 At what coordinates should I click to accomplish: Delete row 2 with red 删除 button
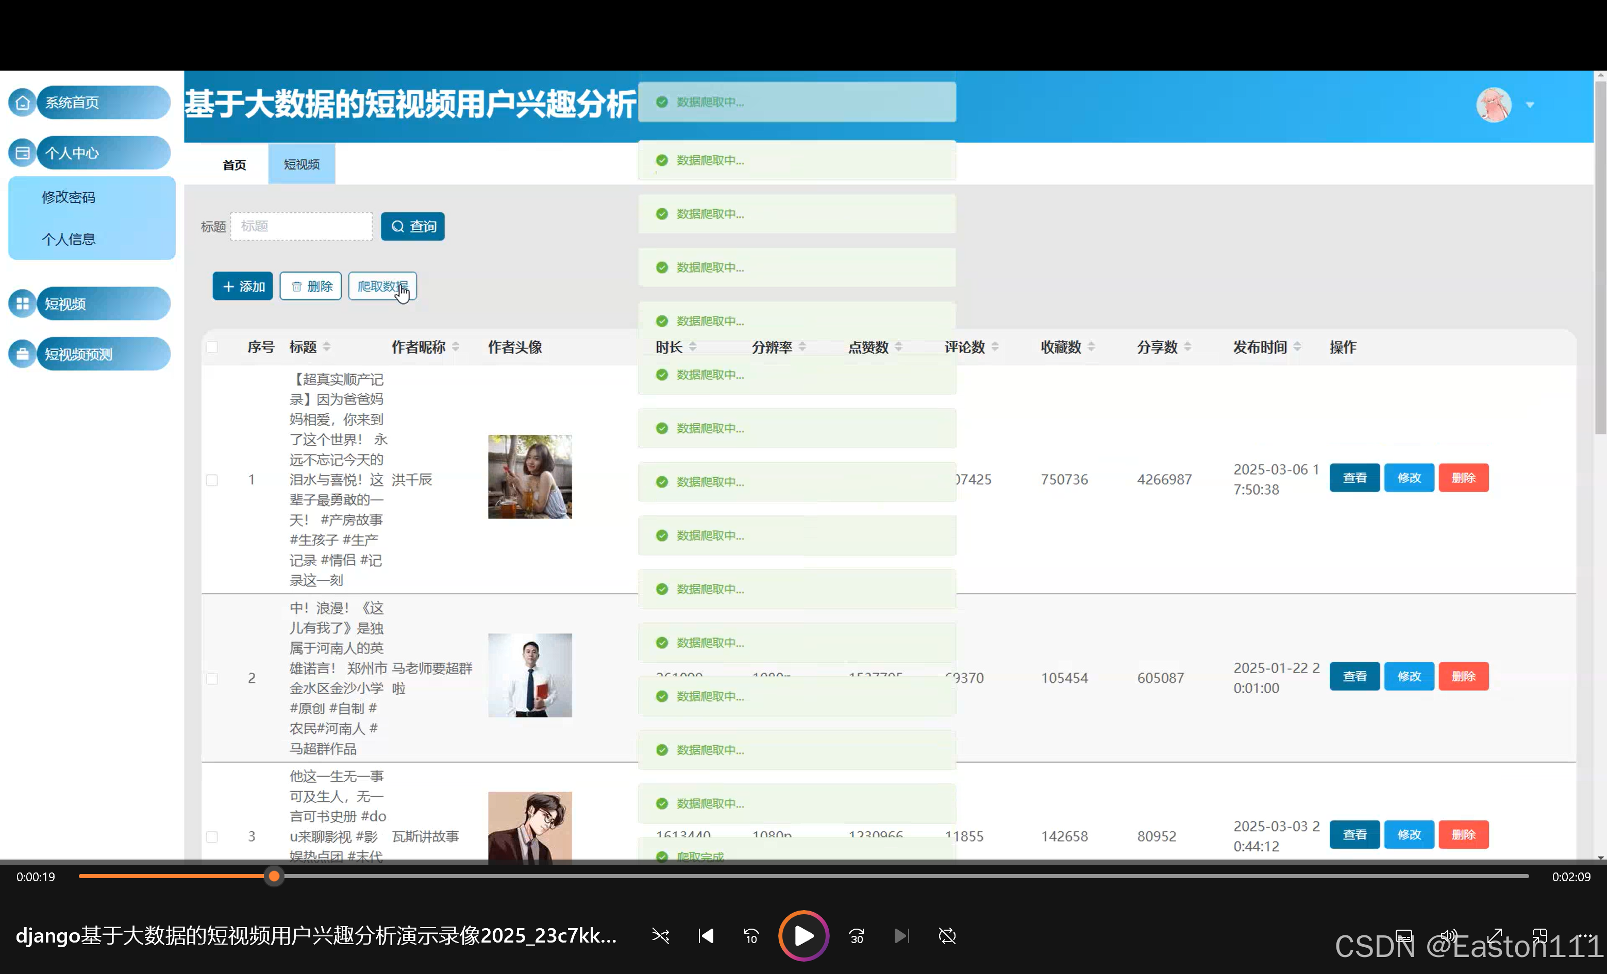click(1464, 677)
